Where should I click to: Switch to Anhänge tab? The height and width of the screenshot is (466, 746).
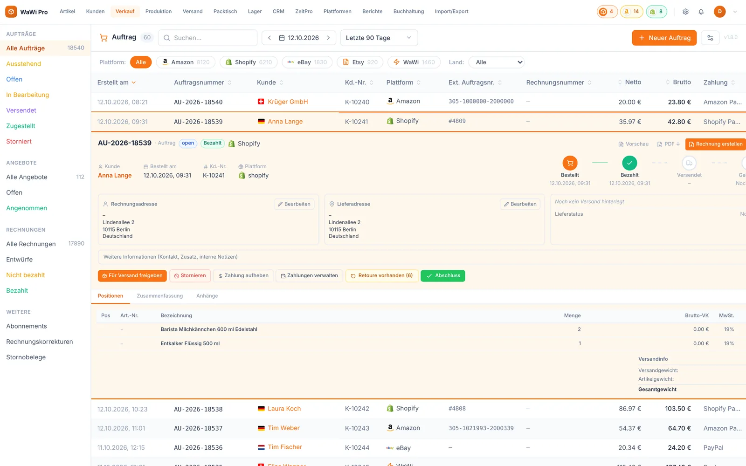207,296
